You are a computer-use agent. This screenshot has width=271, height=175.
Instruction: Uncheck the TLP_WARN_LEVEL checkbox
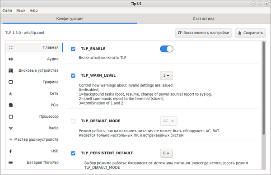[73, 76]
